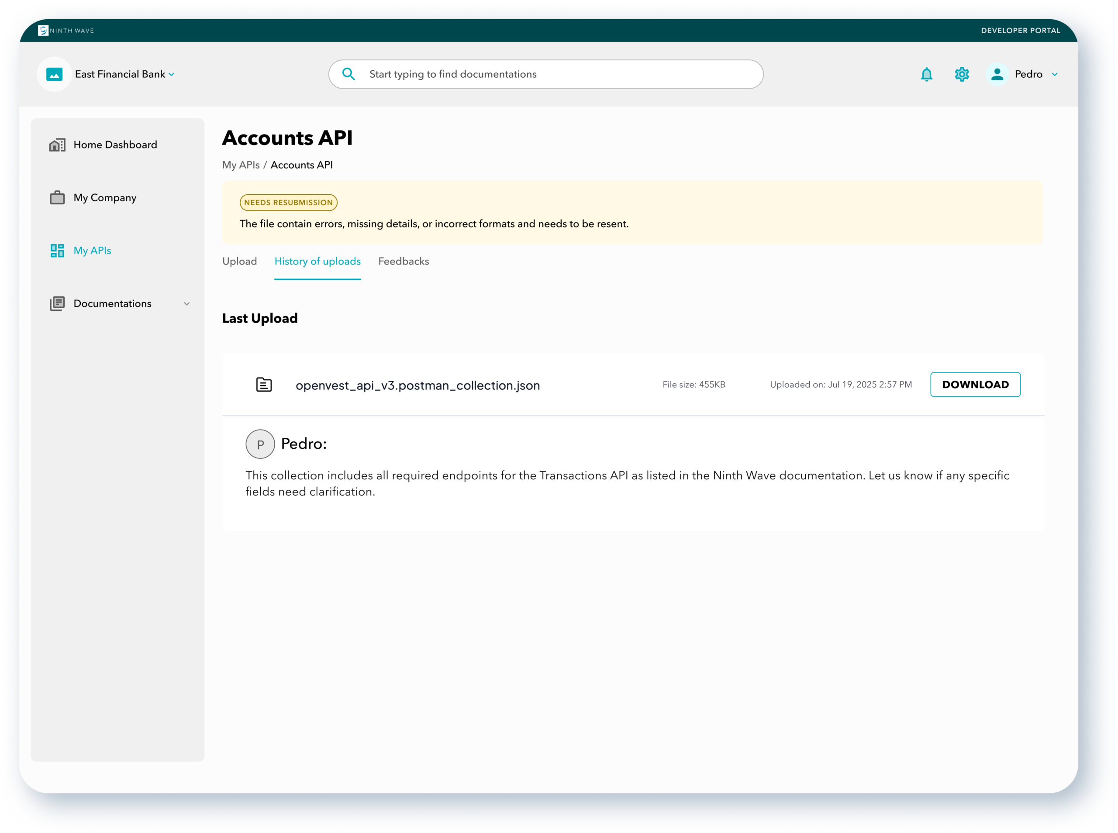Screen dimensions: 1118x833
Task: Select My APIs in the sidebar
Action: click(x=92, y=251)
